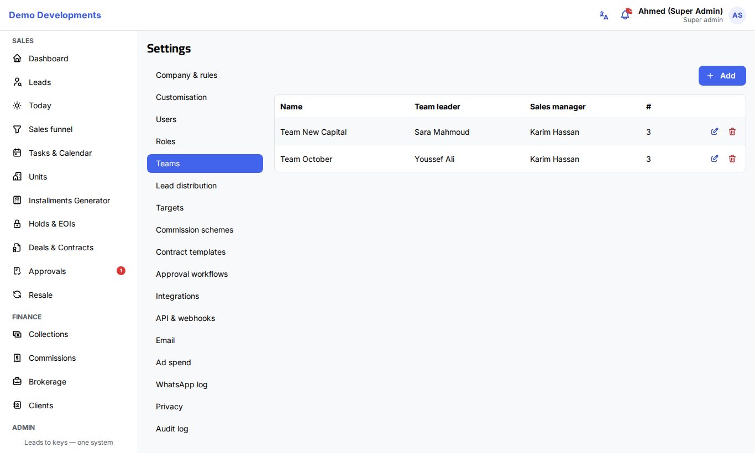755x453 pixels.
Task: Edit the Team October row
Action: [715, 159]
